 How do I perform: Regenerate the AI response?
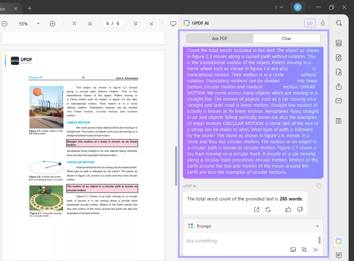click(268, 209)
